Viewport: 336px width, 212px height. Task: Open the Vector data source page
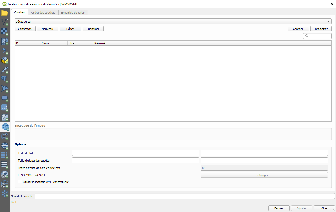pos(5,22)
